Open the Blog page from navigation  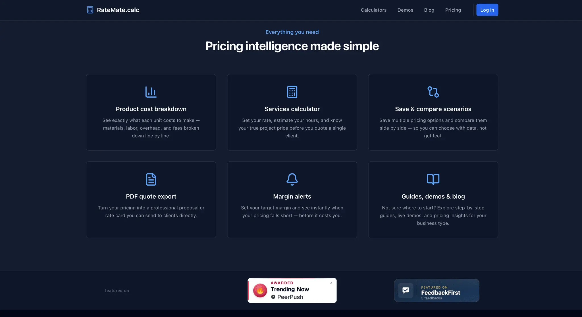coord(429,10)
